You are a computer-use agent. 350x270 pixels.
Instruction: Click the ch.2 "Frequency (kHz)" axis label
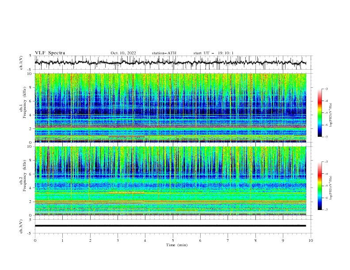click(25, 176)
